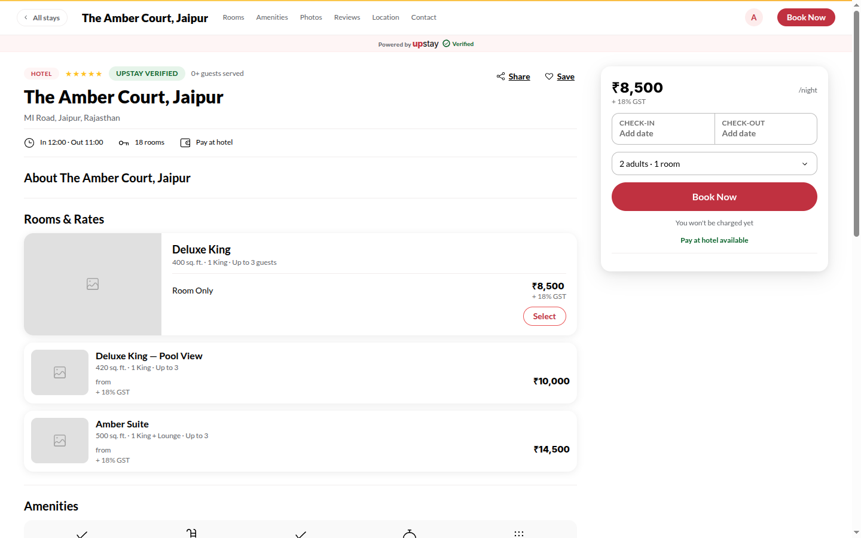Set the check-out date
The image size is (861, 538).
[x=766, y=129]
